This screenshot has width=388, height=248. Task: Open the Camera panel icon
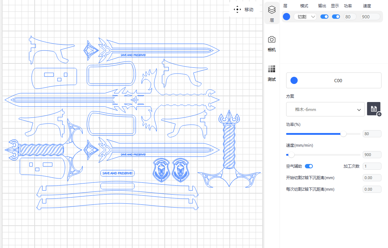point(272,39)
